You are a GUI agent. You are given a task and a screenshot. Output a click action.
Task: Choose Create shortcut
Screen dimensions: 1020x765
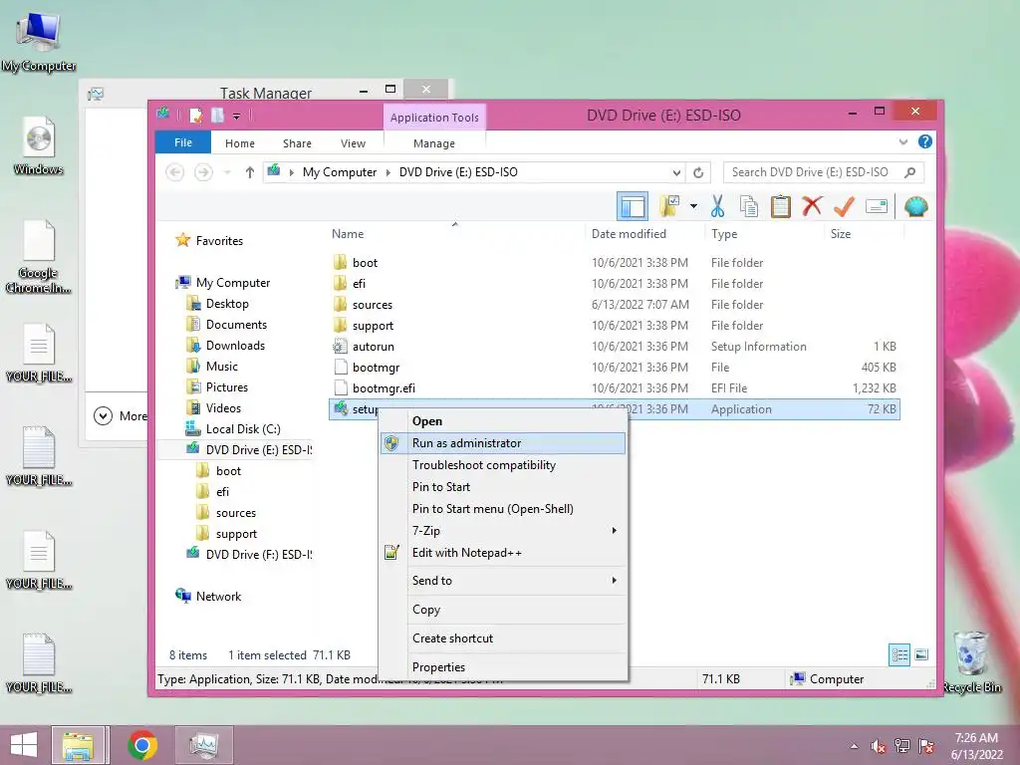pos(503,638)
